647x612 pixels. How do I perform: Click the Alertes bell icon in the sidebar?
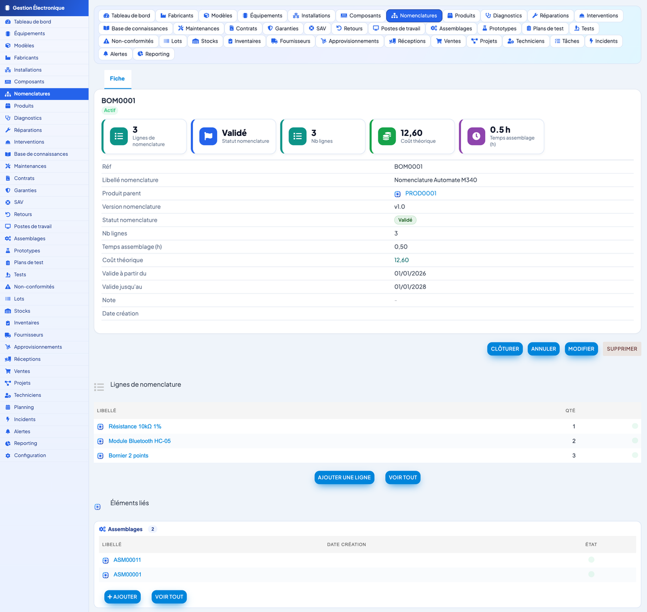point(8,431)
